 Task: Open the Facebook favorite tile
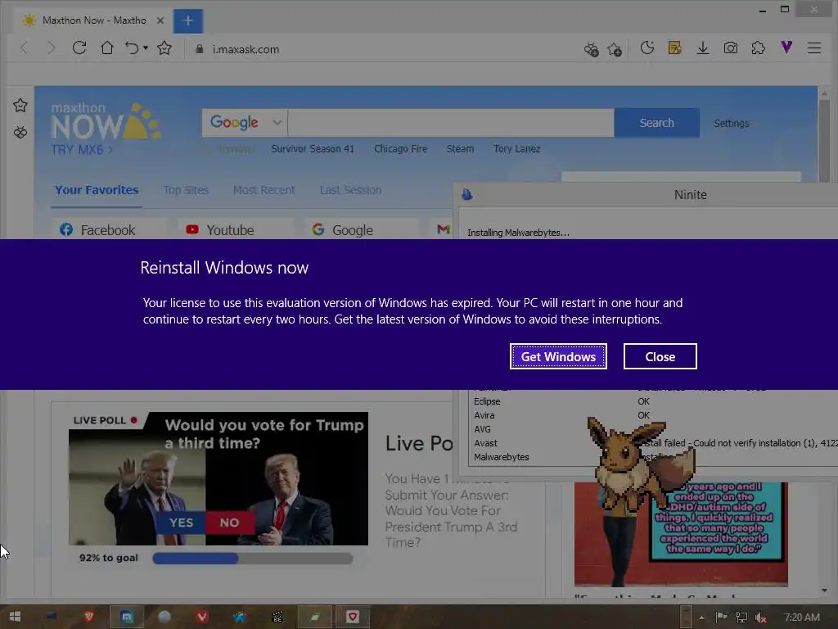(x=109, y=230)
